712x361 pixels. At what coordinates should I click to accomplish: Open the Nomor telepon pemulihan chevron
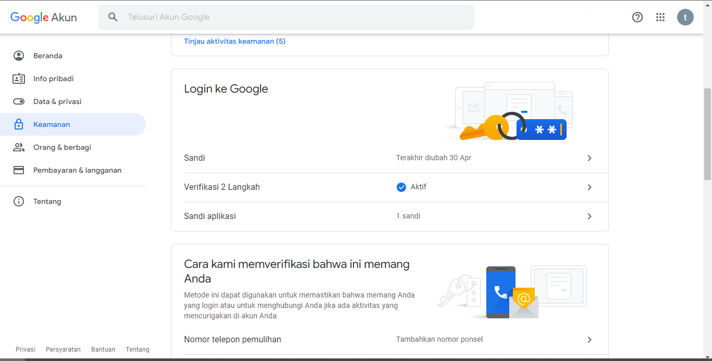coord(590,340)
